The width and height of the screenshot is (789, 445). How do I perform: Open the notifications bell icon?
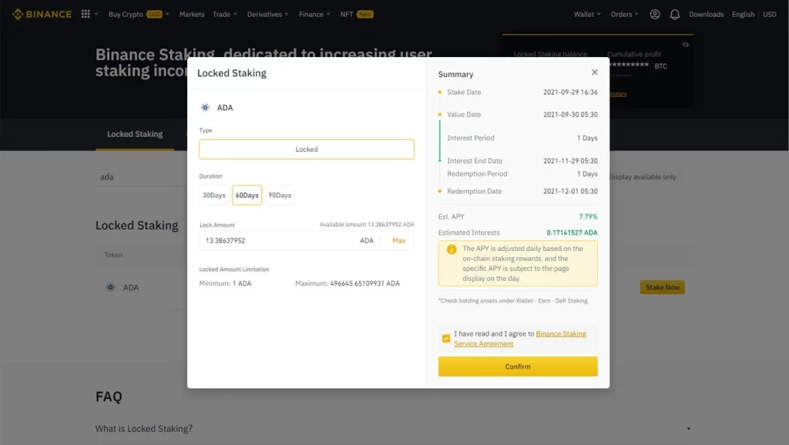(675, 14)
